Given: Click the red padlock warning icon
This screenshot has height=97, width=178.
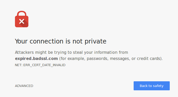Looking at the screenshot, I should click(x=22, y=19).
